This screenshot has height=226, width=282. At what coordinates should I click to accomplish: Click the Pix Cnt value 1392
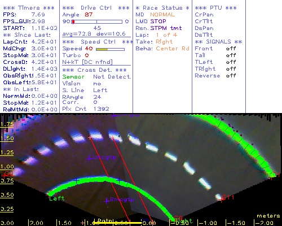(x=101, y=109)
